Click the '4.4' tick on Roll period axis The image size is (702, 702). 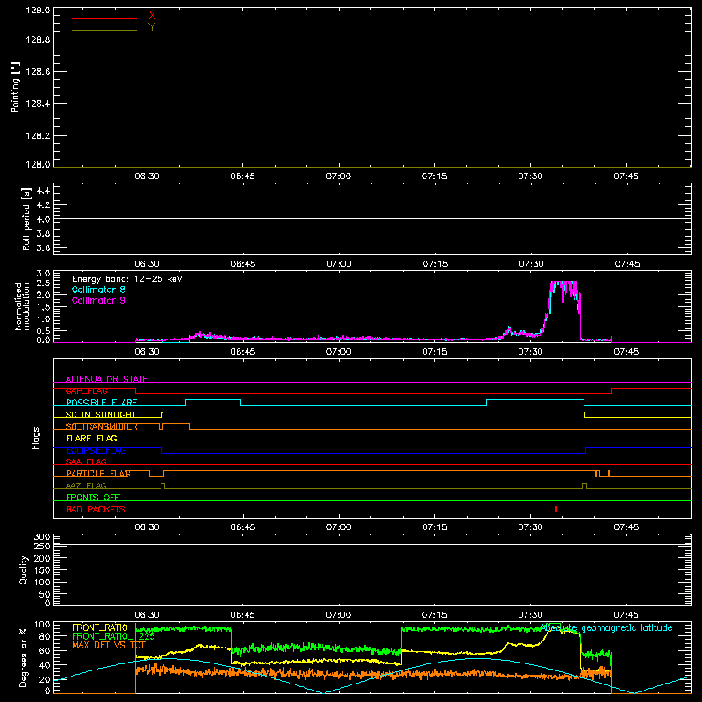[43, 190]
